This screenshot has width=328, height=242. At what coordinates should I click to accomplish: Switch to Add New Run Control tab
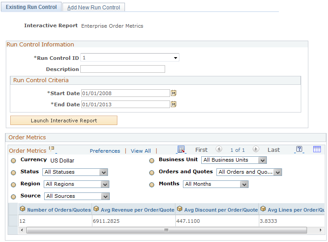coord(94,7)
